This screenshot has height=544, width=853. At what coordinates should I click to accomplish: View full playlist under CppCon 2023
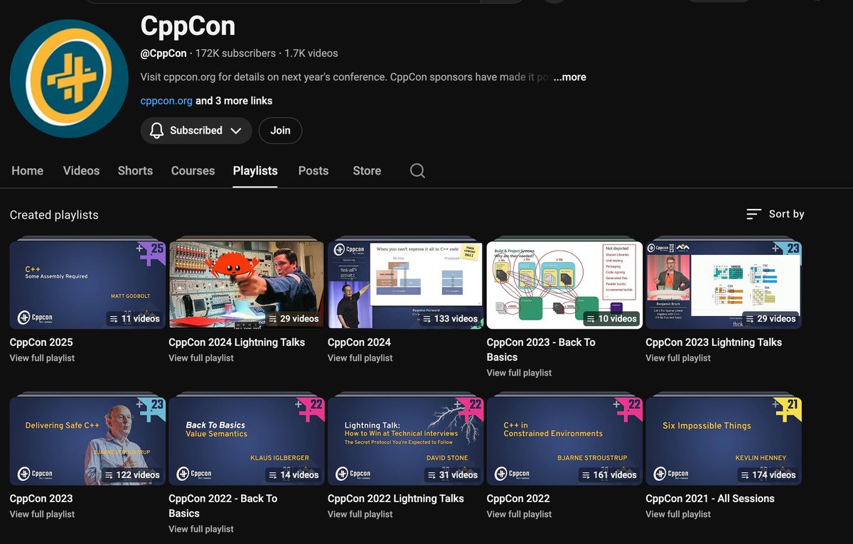(42, 514)
